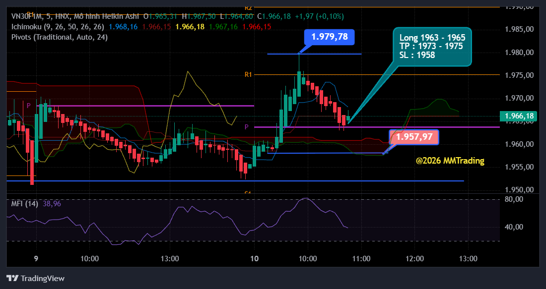Click the yellow Ichimoku value 1.966,18
This screenshot has height=289, width=546.
pos(190,27)
